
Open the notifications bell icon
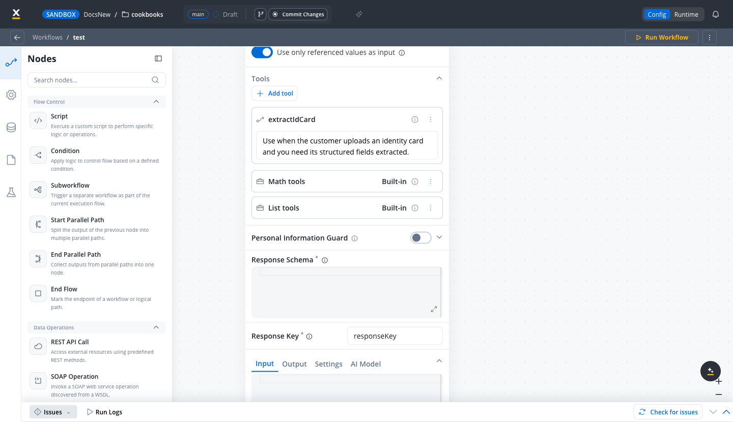716,14
